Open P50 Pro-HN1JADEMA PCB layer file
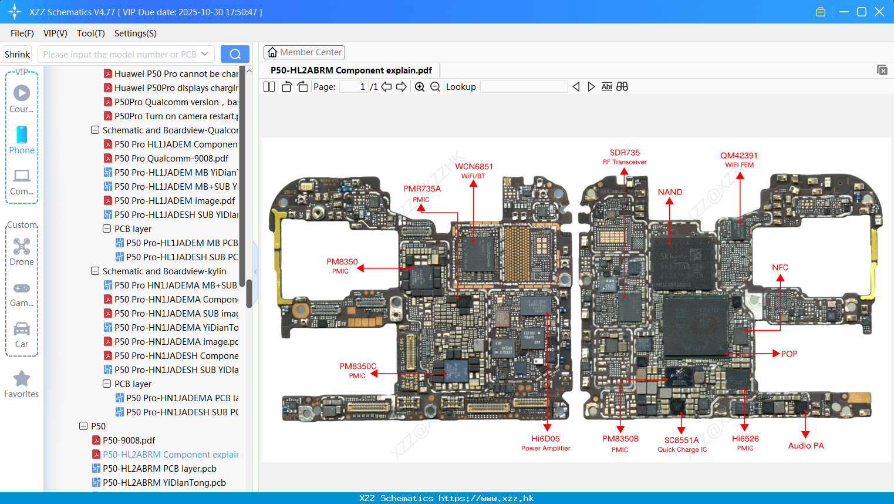 click(177, 398)
